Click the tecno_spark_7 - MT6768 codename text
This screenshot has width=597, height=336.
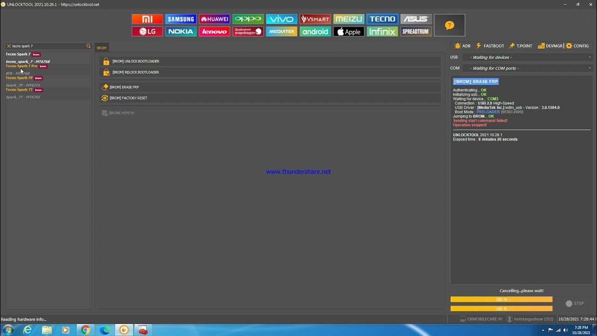point(28,62)
